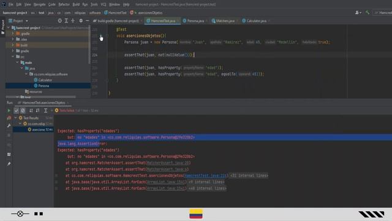Open MatcherAssert.java:20 stack trace link
Image resolution: width=392 pixels, height=221 pixels.
pos(168,163)
